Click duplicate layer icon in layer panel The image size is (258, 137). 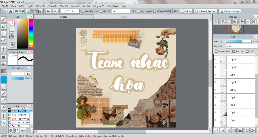247,130
